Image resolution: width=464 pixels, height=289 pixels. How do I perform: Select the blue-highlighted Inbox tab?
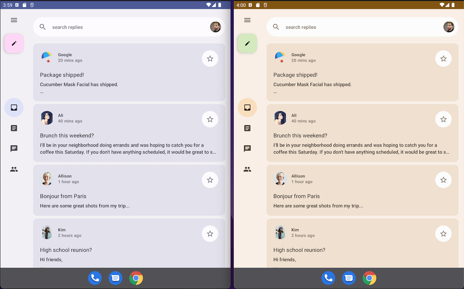tap(14, 108)
